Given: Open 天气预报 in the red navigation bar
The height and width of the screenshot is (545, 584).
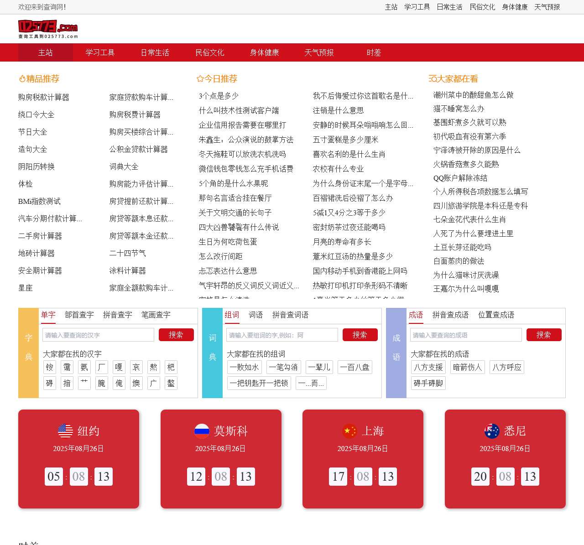Looking at the screenshot, I should (319, 52).
